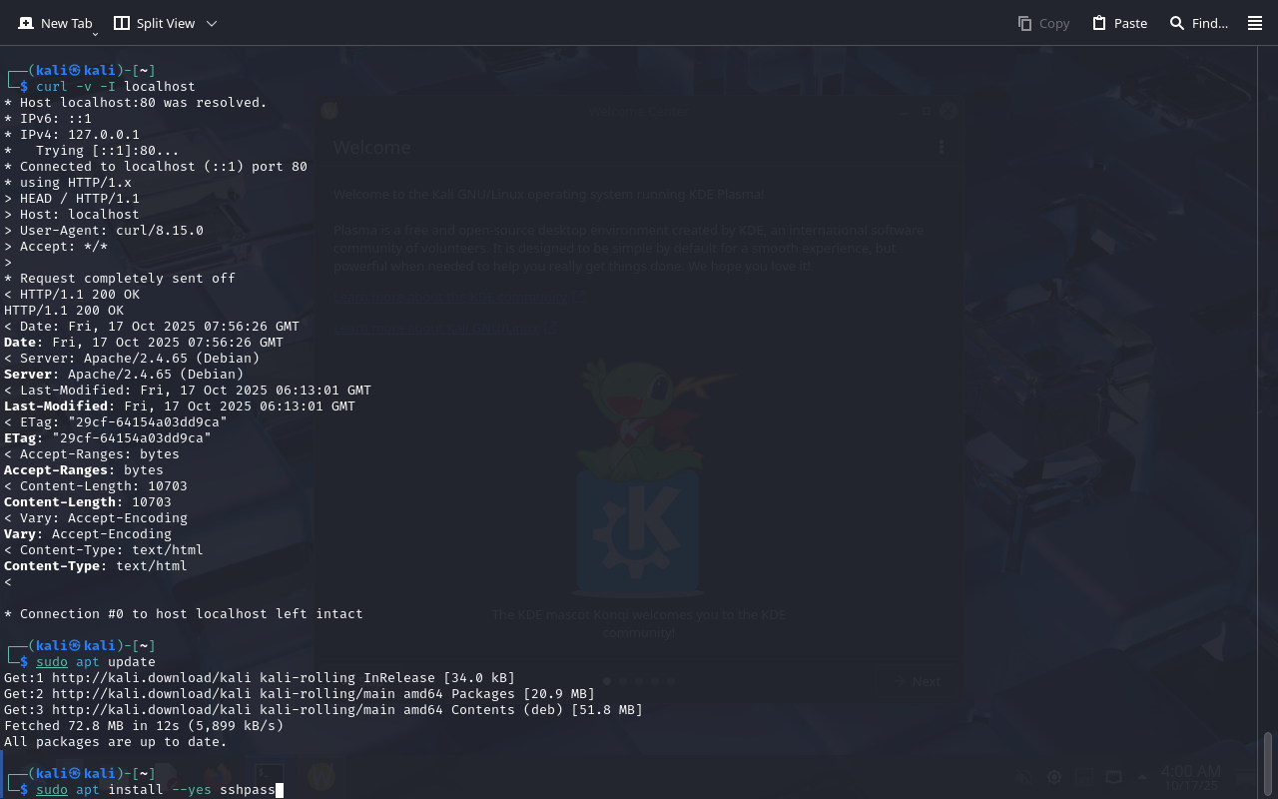This screenshot has height=799, width=1278.
Task: Expand the Split View chevron menu
Action: 211,23
